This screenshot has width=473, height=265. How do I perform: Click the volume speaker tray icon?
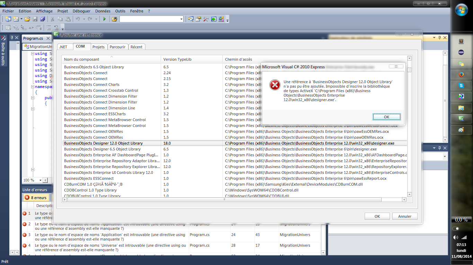(x=455, y=237)
